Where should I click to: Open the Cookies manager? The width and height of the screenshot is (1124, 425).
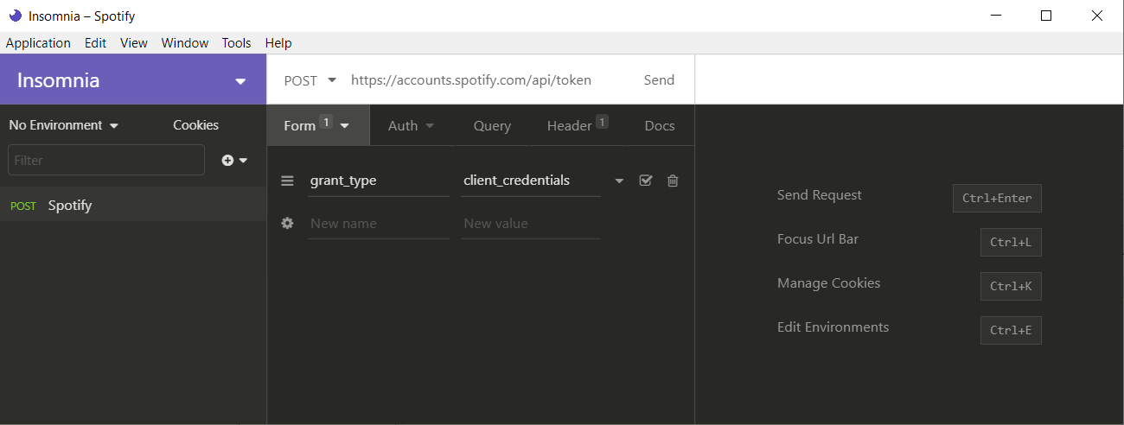click(x=195, y=125)
